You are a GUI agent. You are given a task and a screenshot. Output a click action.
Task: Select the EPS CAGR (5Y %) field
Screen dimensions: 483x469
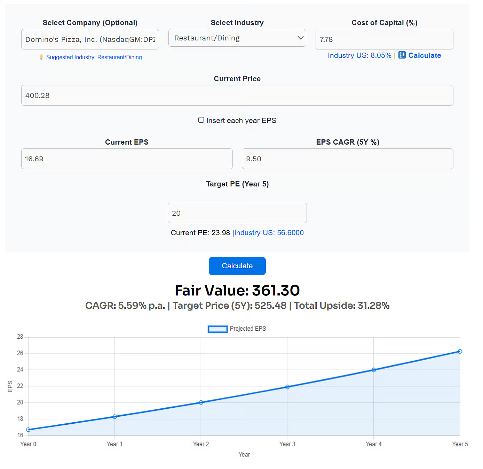[347, 159]
